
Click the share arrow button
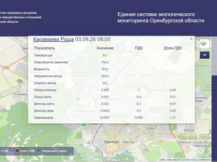(x=205, y=55)
